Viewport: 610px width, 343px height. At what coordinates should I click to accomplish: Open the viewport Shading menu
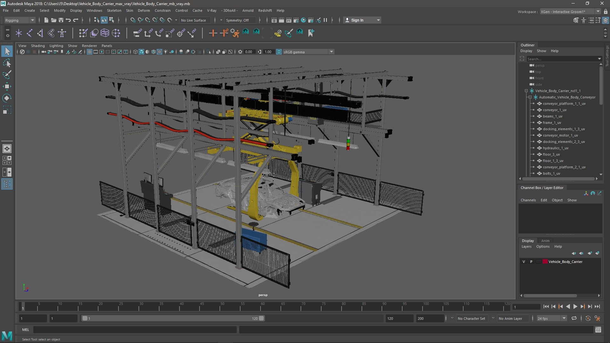click(38, 46)
